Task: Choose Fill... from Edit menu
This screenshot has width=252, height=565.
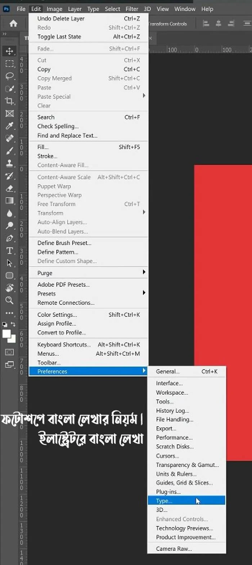Action: point(89,147)
